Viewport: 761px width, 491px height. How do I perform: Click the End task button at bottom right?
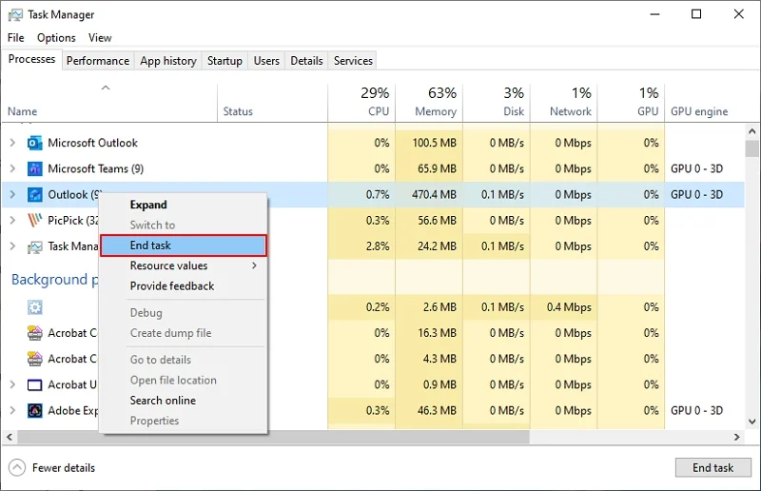712,468
